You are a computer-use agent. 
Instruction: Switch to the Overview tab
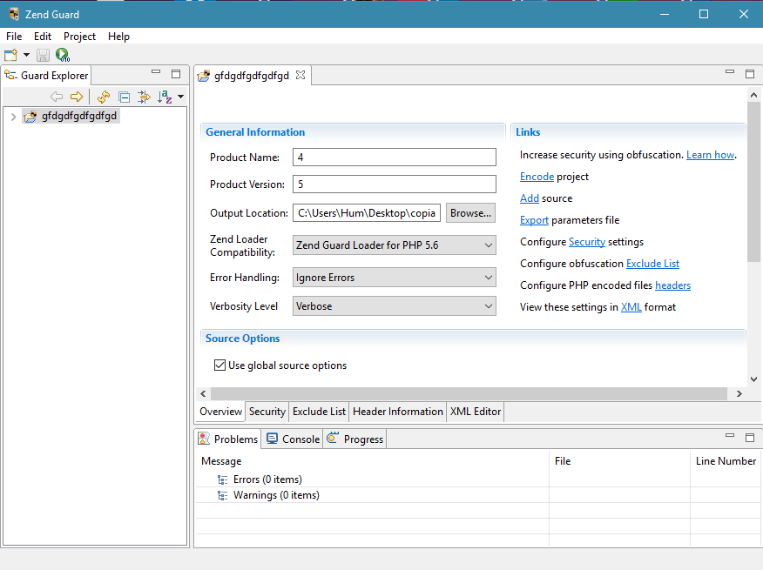point(220,412)
